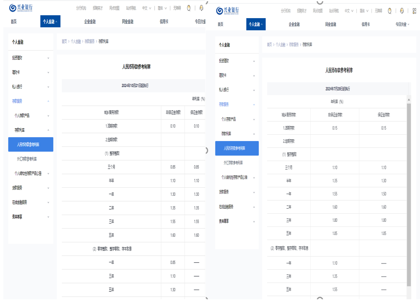Click the 半年 row label in the right window table

[289, 181]
